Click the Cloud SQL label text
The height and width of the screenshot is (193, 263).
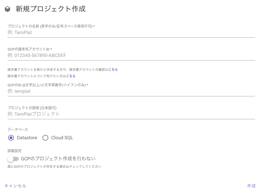coord(62,138)
